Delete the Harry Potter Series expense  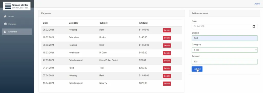coord(167,61)
